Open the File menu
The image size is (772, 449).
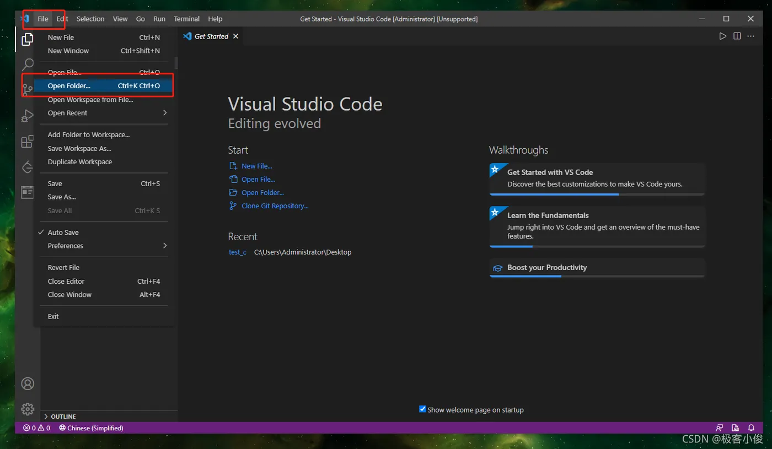coord(43,19)
